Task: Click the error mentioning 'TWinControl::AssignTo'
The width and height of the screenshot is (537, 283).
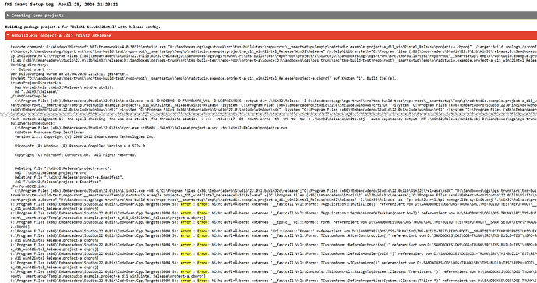Action: tap(274, 271)
